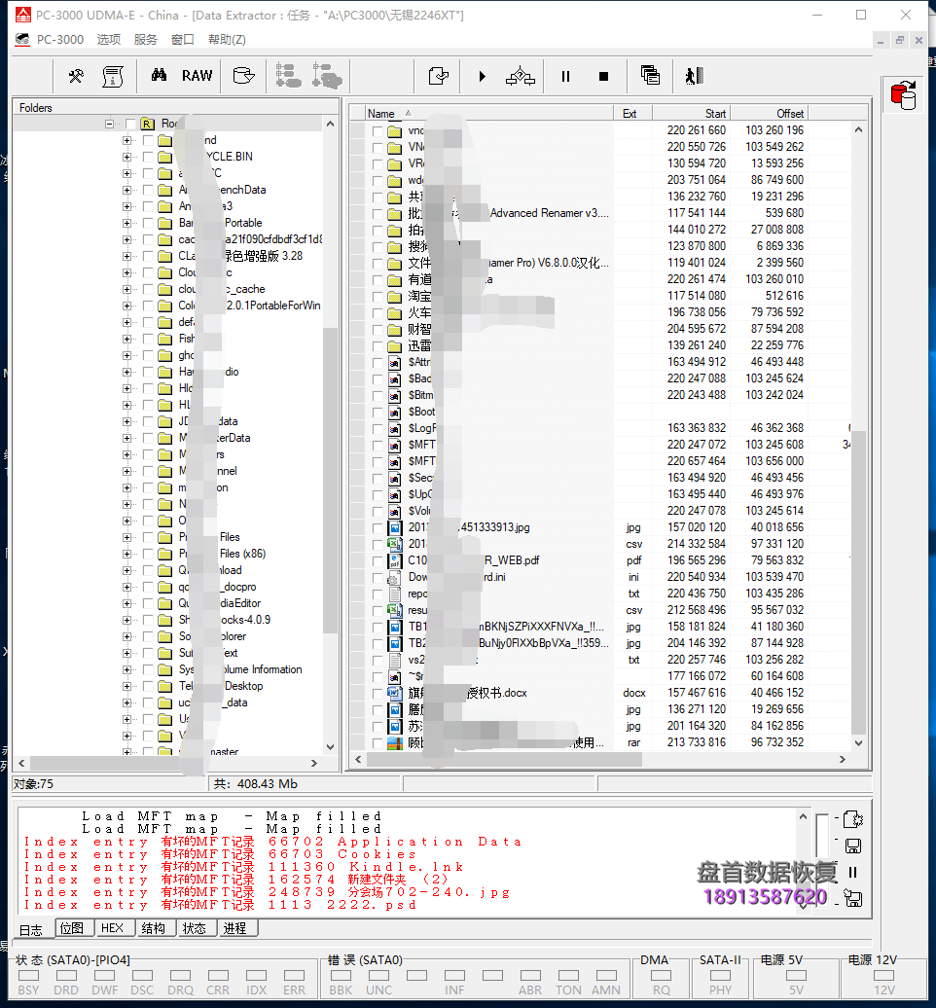This screenshot has height=1008, width=936.
Task: Collapse the Root tree node
Action: (109, 124)
